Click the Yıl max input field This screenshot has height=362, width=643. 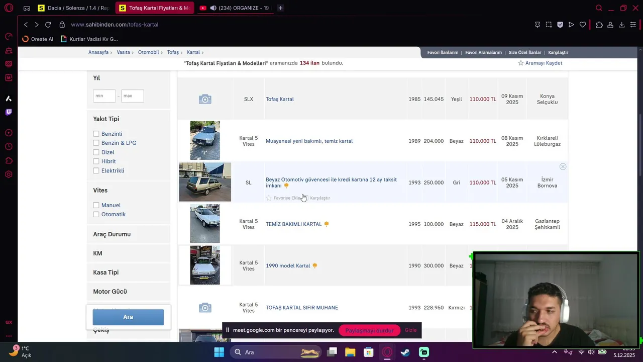coord(133,96)
